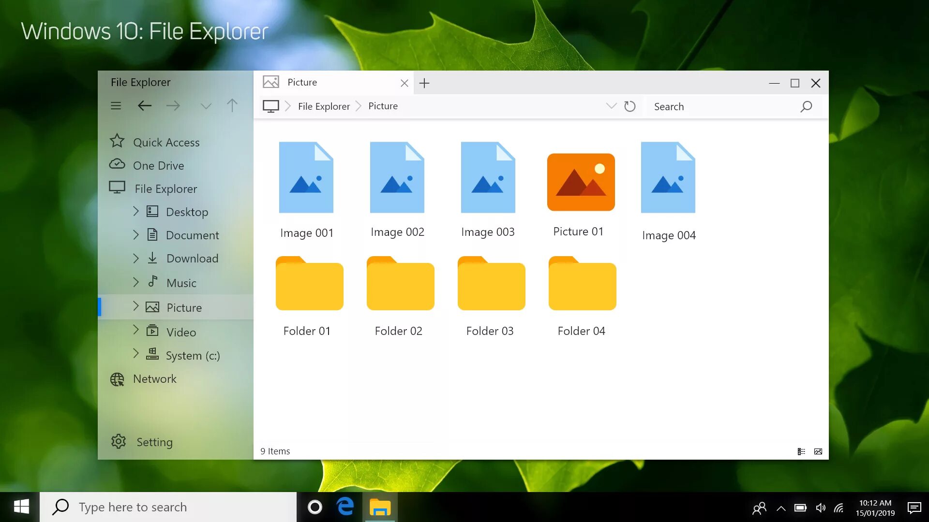
Task: Select Folder 04
Action: click(x=582, y=296)
